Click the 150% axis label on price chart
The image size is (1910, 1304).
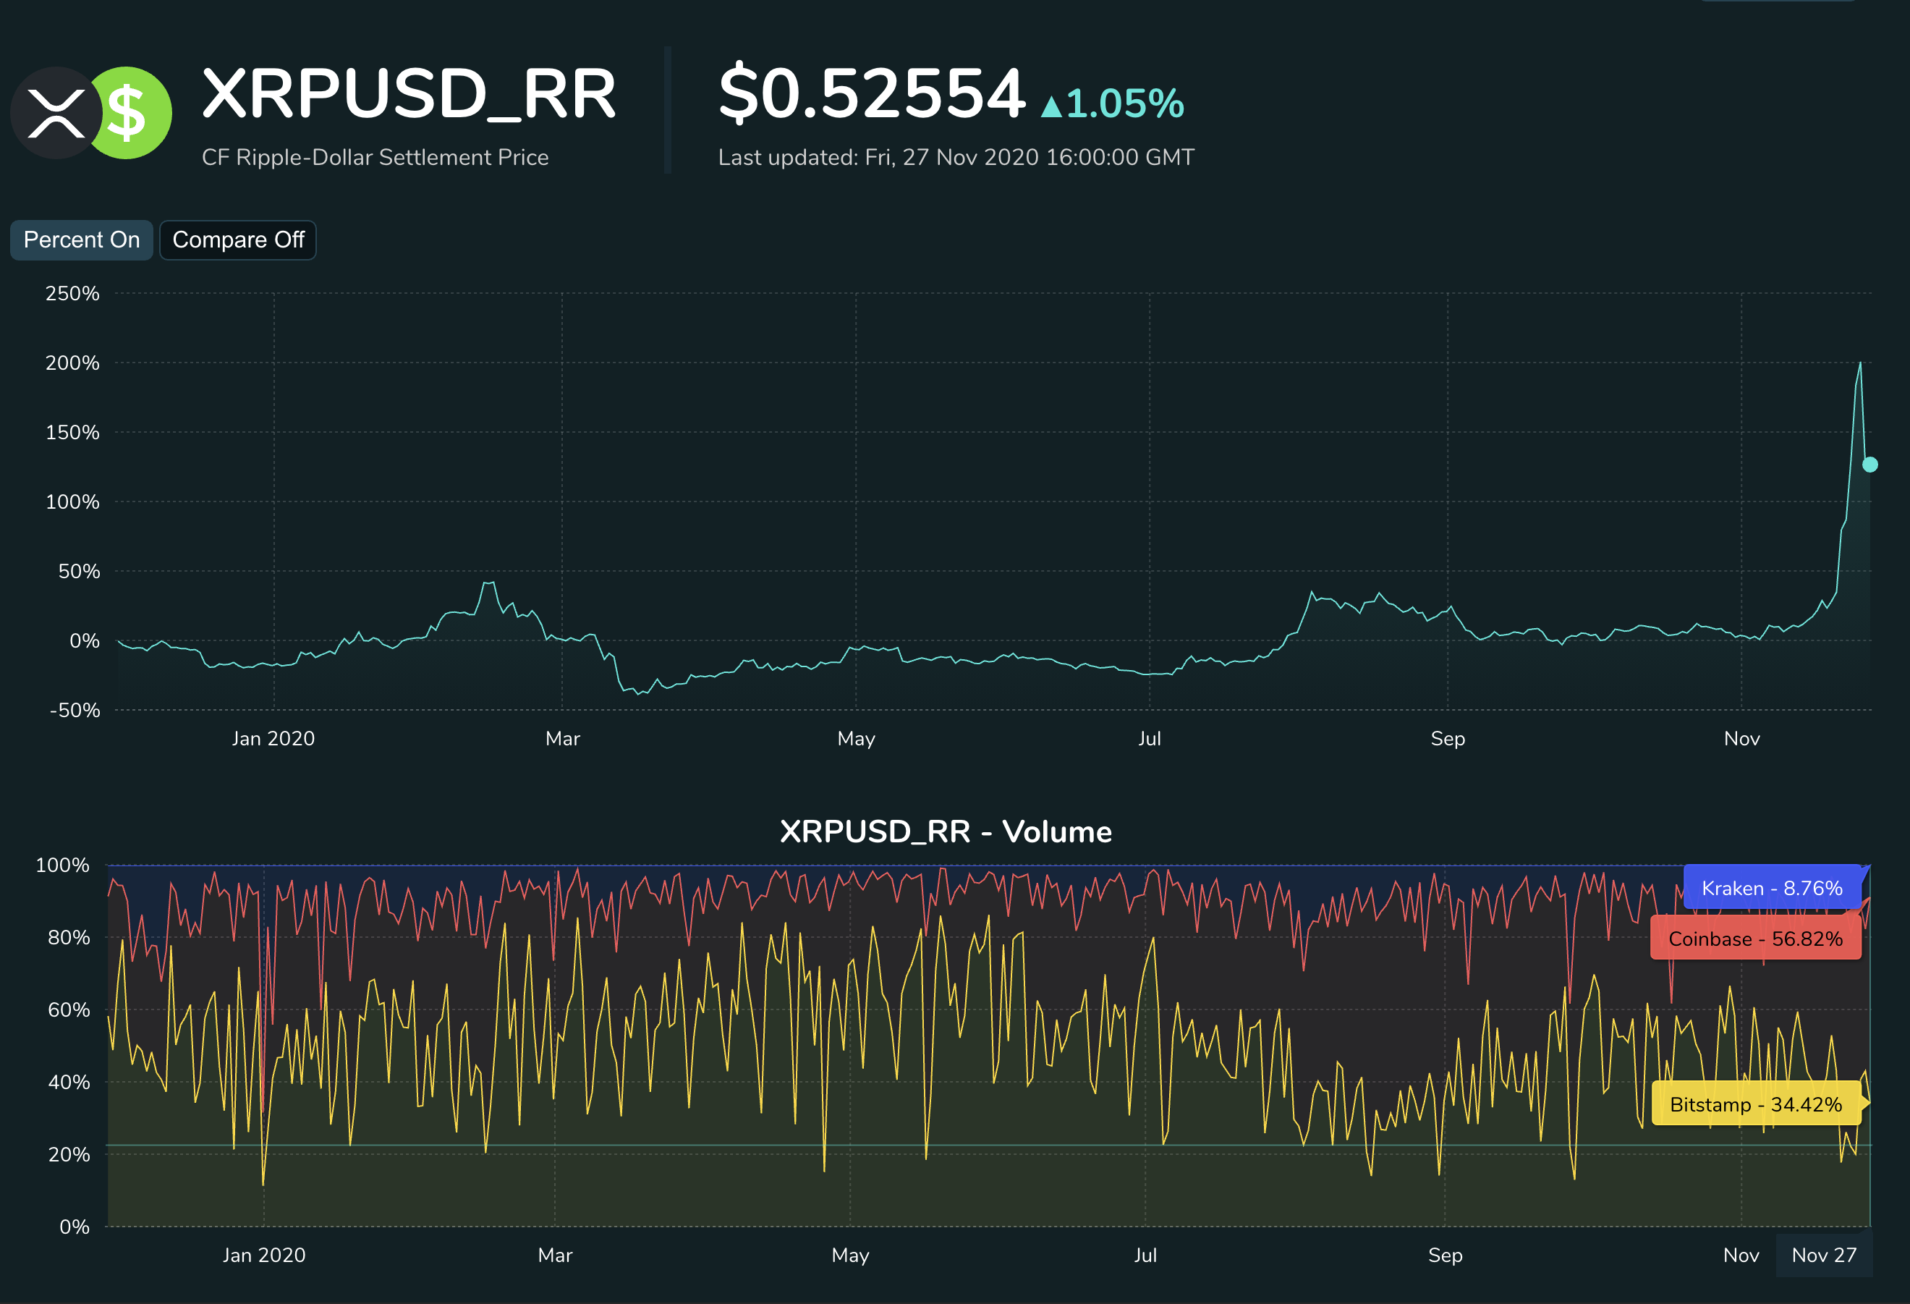click(x=72, y=433)
